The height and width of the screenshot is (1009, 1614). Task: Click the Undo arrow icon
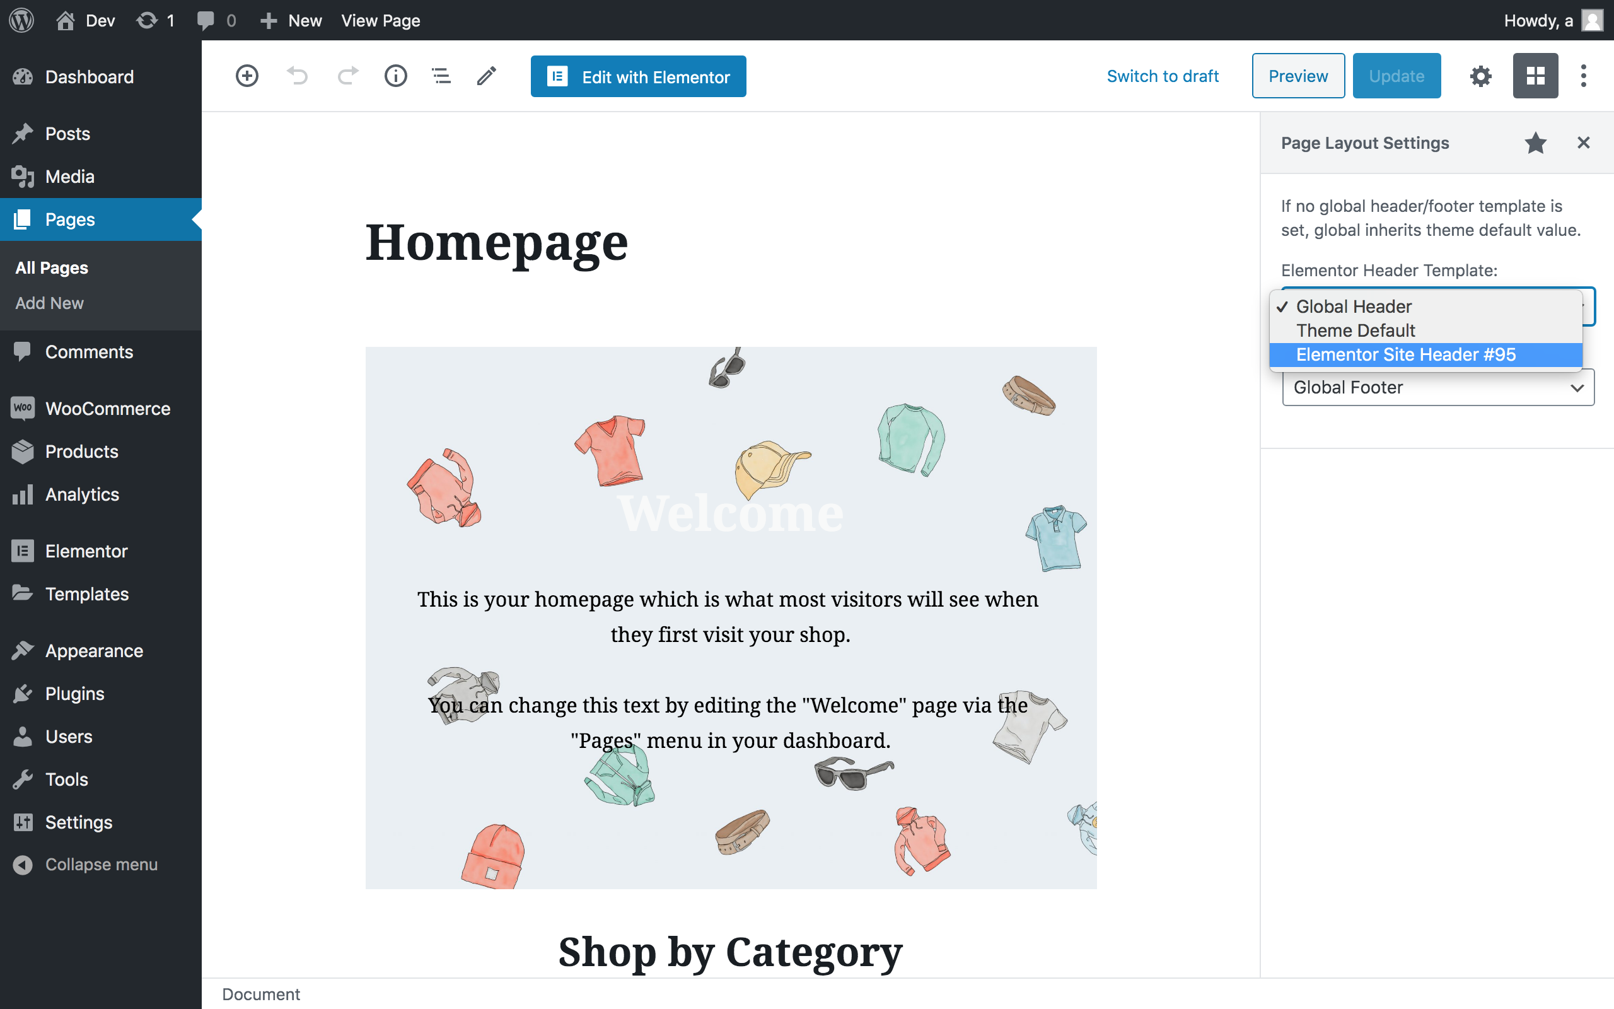[x=298, y=76]
